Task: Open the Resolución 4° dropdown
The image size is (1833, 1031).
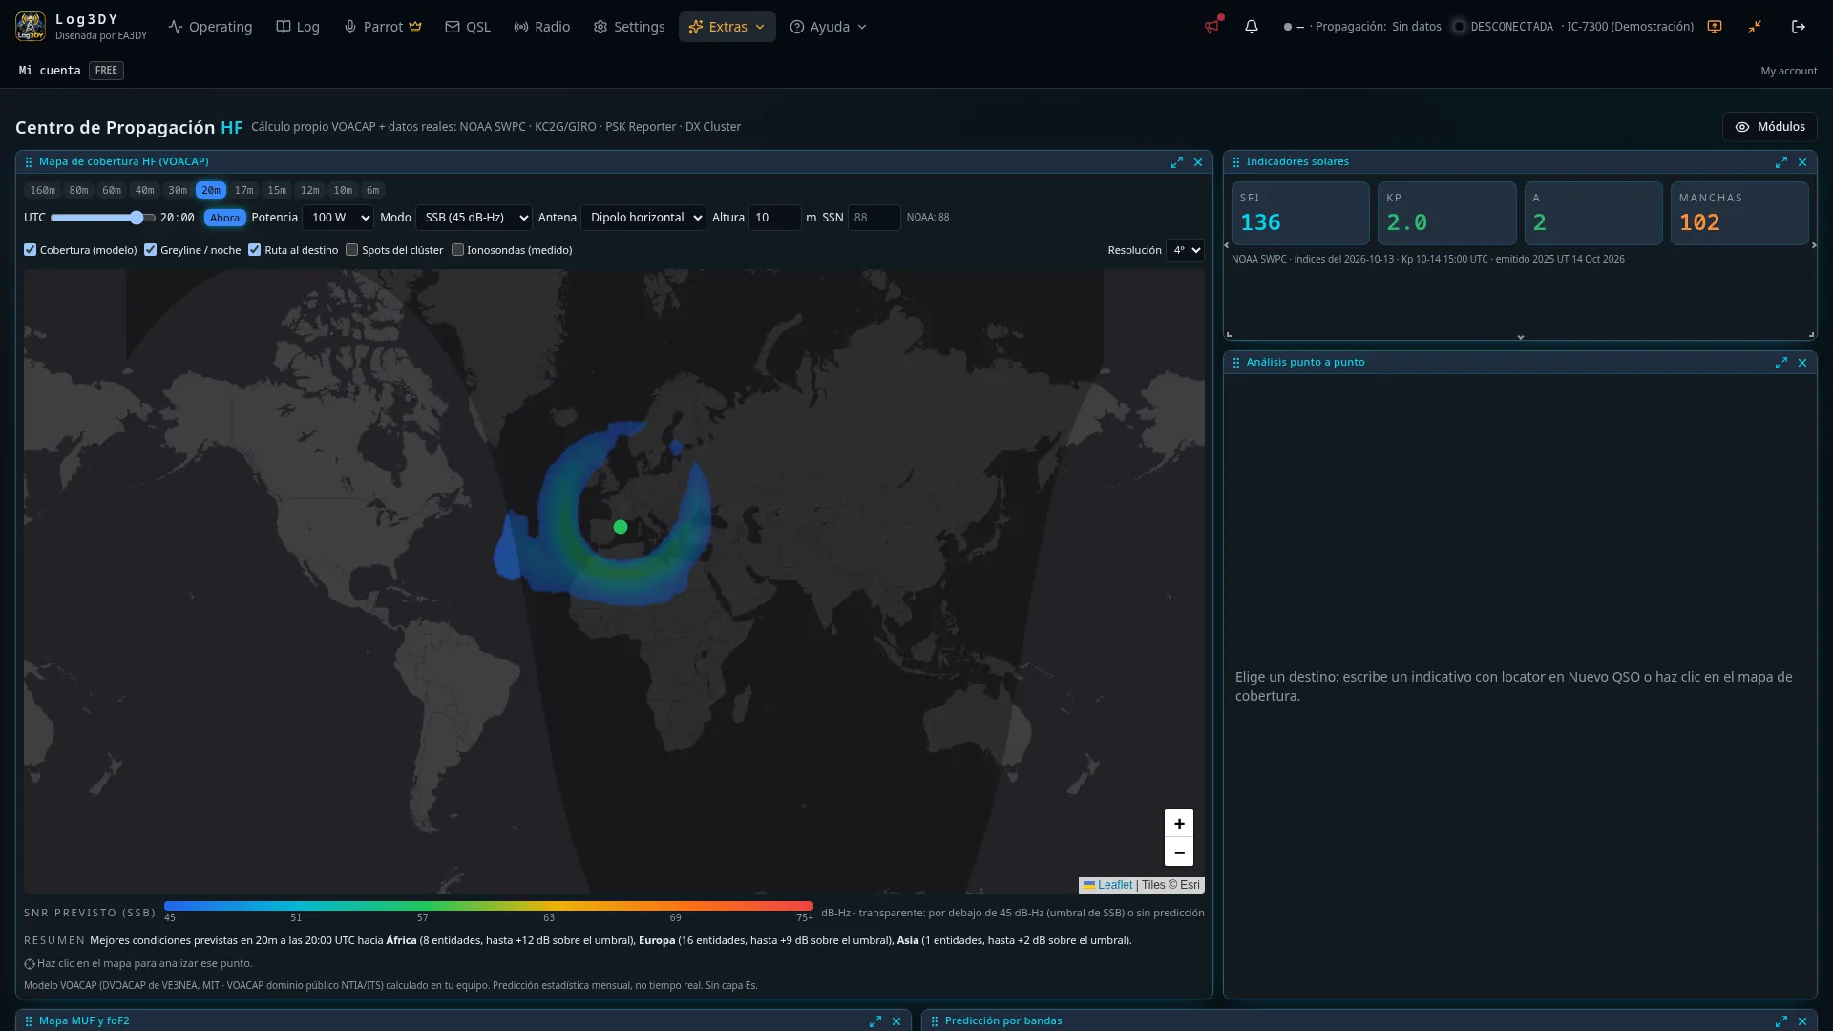Action: (1185, 250)
